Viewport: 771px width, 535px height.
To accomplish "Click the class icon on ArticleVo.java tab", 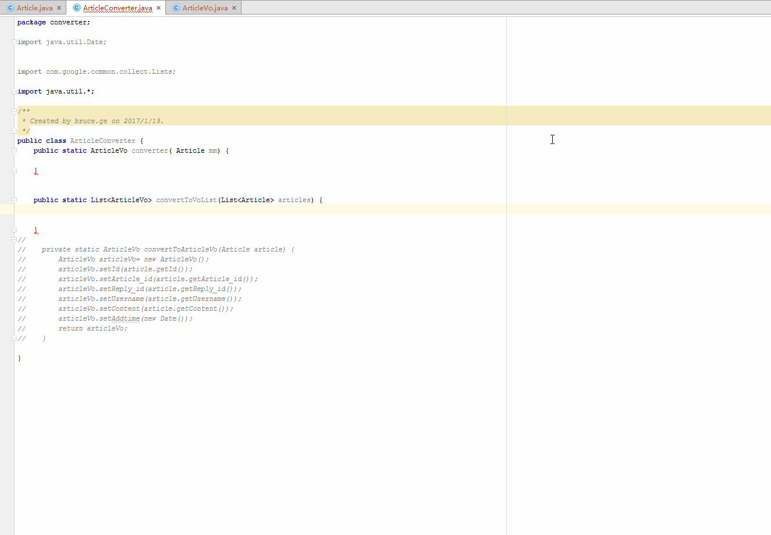I will 175,8.
